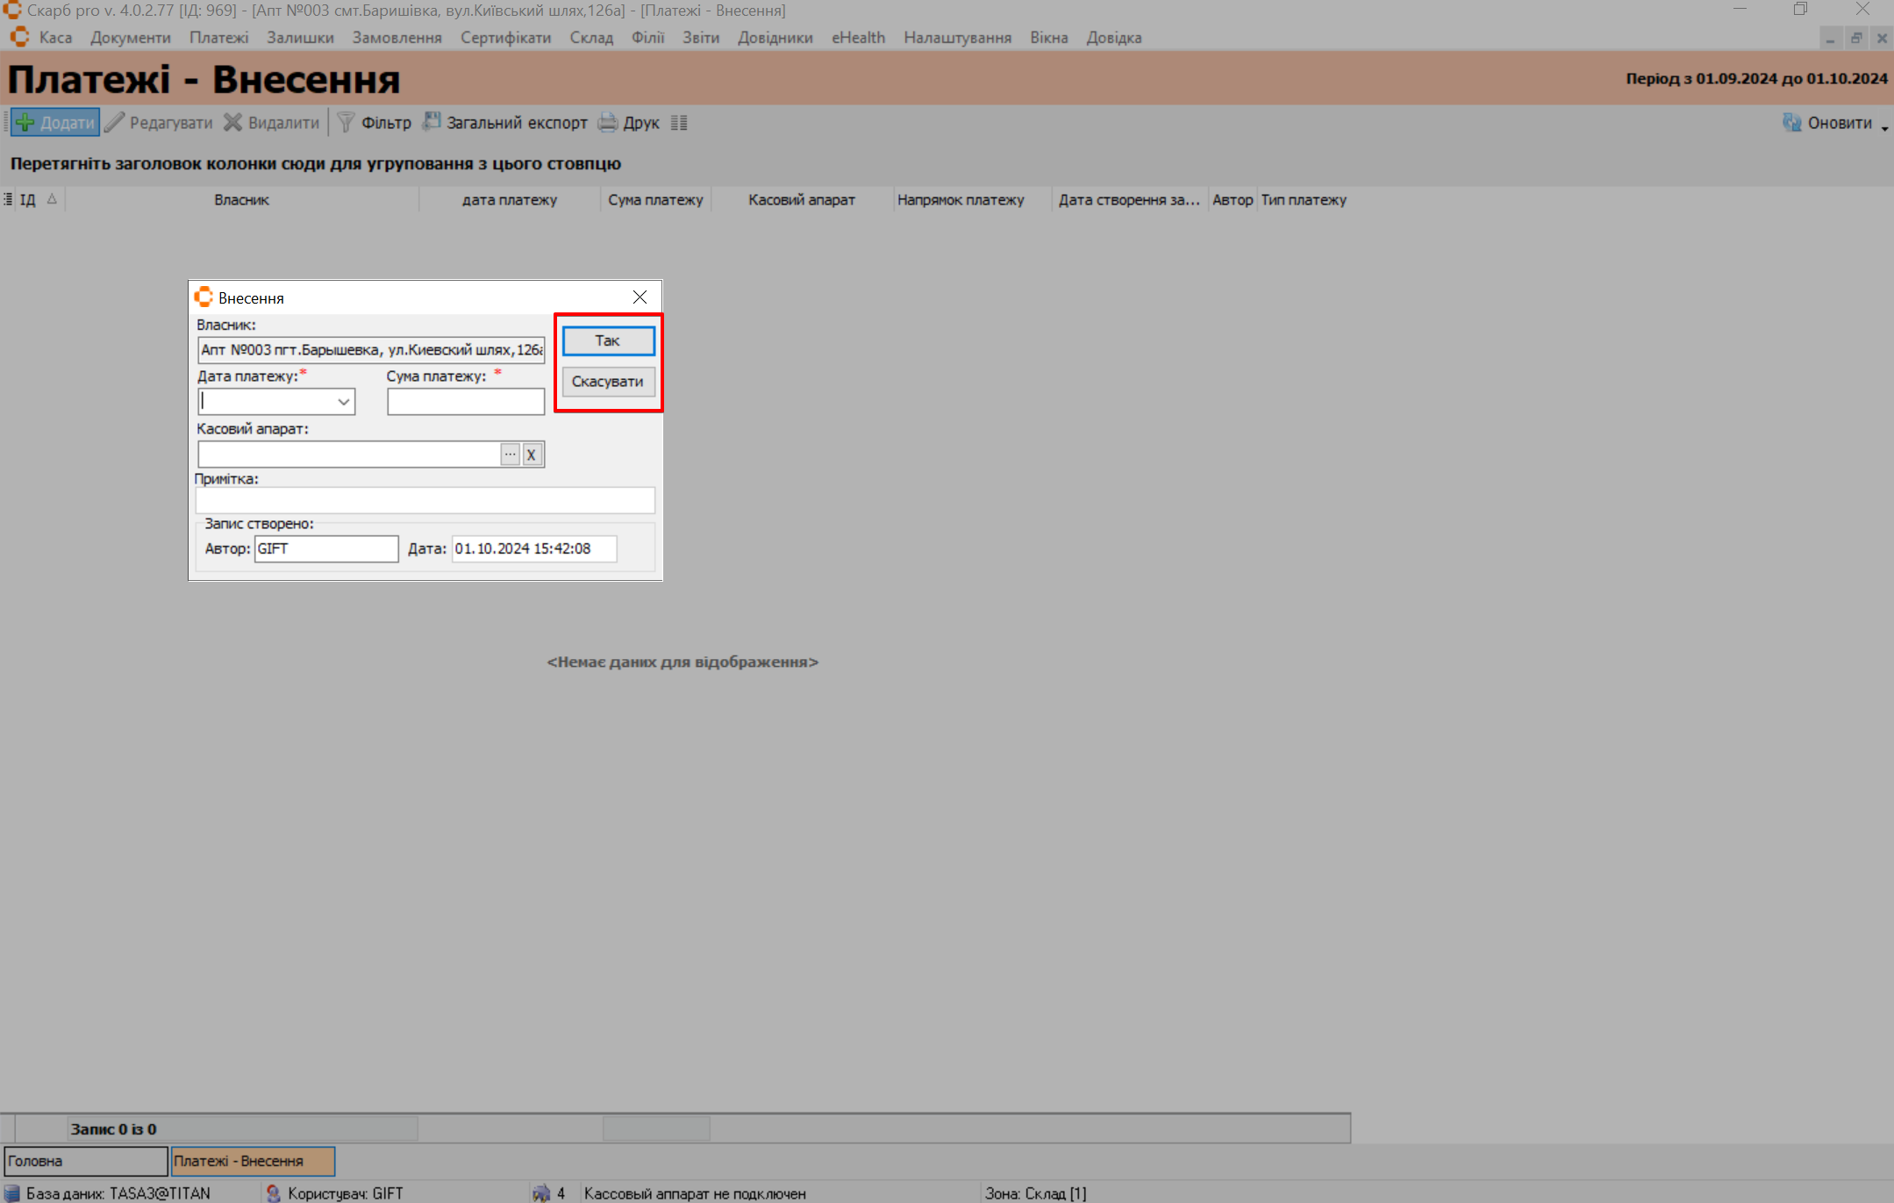Switch to the Головна tab
1894x1203 pixels.
point(85,1161)
